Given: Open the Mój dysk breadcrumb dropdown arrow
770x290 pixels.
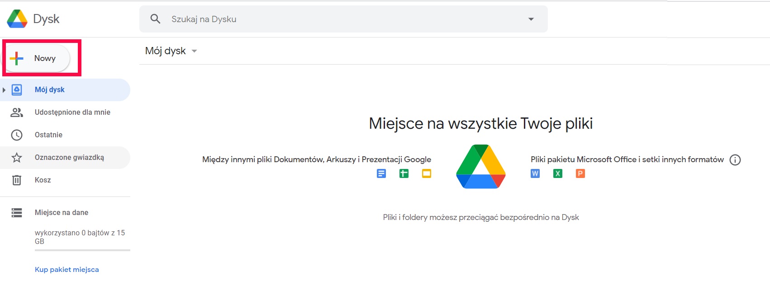Looking at the screenshot, I should coord(194,51).
